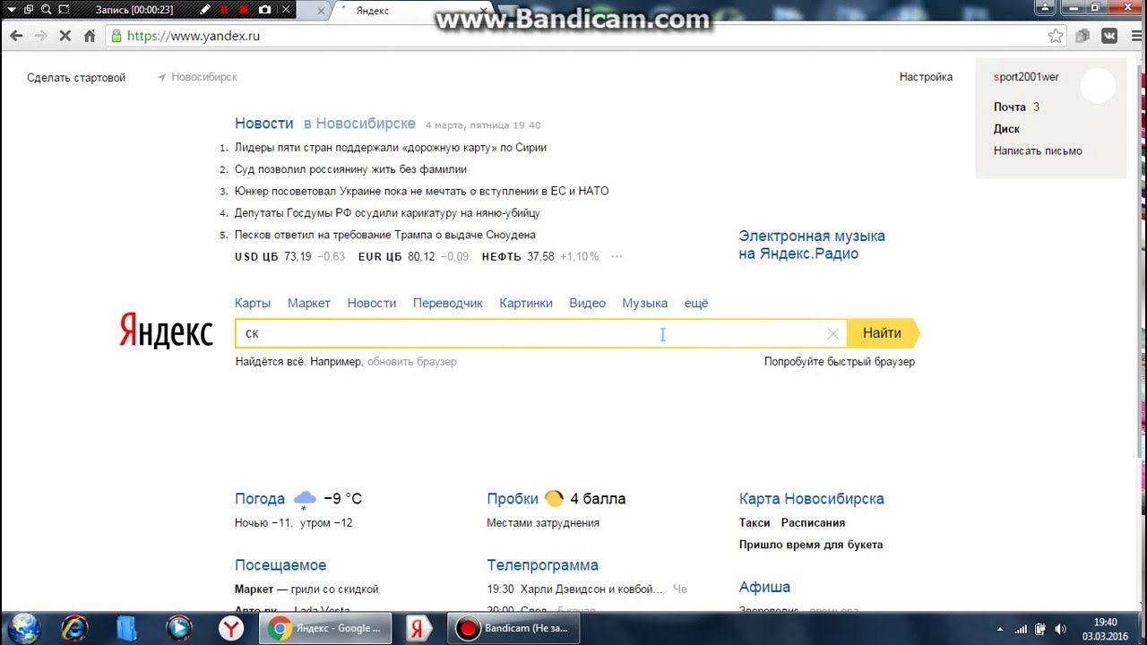Expand the ещё services menu
The width and height of the screenshot is (1147, 645).
coord(696,304)
